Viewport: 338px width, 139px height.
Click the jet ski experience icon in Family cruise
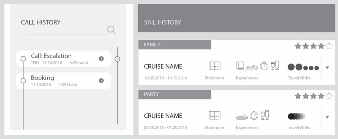[x=252, y=67]
